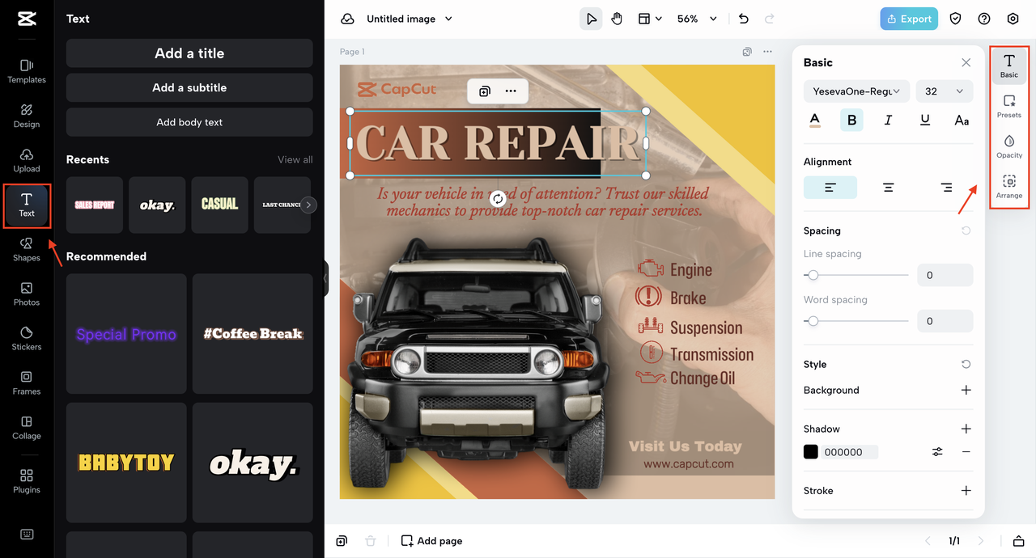
Task: Click the Export button
Action: [909, 19]
